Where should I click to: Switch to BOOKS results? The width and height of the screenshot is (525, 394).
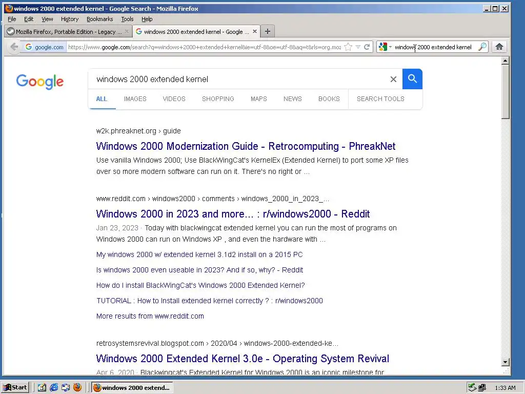(x=329, y=99)
